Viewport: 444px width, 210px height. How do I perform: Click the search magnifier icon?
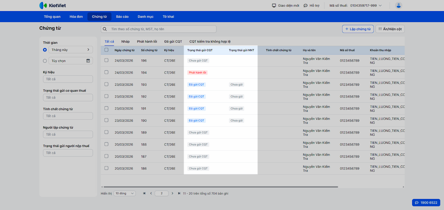[x=105, y=29]
